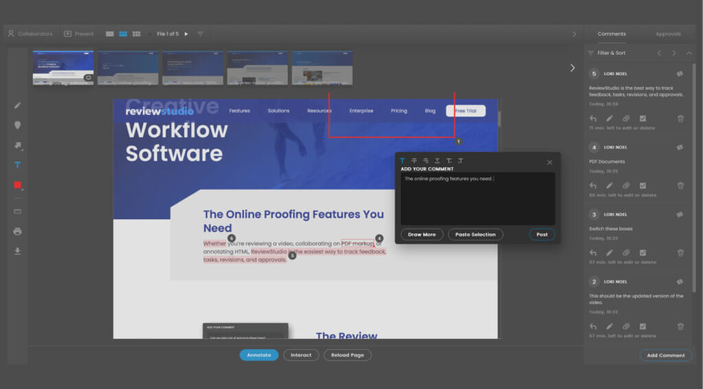703x389 pixels.
Task: Collapse the comments panel with top chevron
Action: (574, 34)
